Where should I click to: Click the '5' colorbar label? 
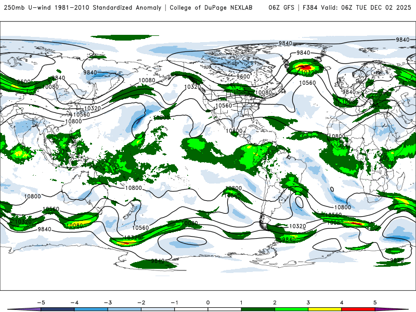[375, 303]
